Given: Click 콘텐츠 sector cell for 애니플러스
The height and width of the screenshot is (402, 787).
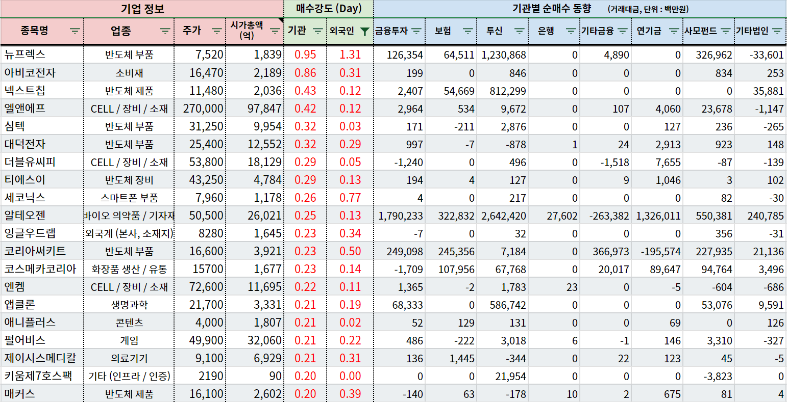Looking at the screenshot, I should tap(129, 323).
